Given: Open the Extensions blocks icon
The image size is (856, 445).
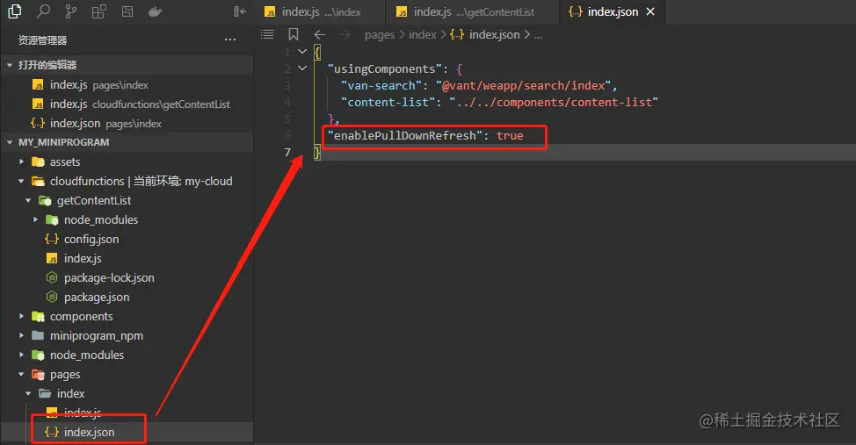Looking at the screenshot, I should 98,11.
